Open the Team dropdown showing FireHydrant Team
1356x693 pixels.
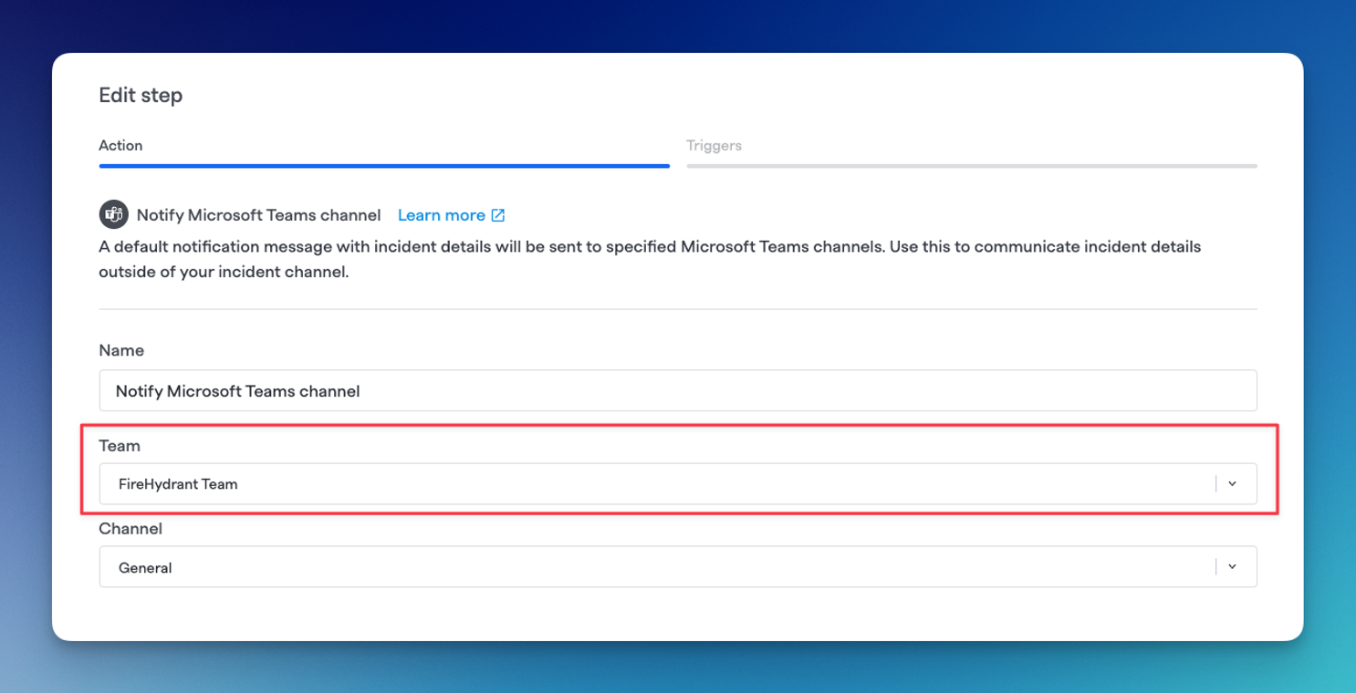[678, 483]
